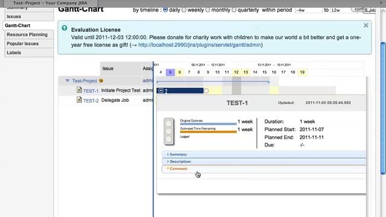
Task: Select the daily timeline radio button
Action: 165,10
